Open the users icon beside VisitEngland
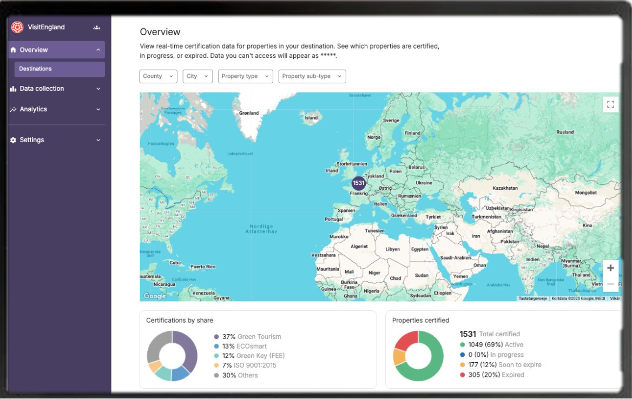632x399 pixels. (x=97, y=28)
